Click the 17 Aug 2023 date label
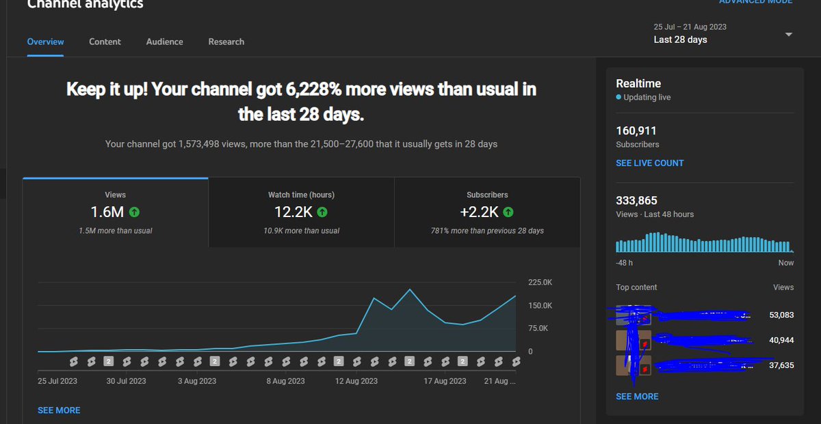 444,381
